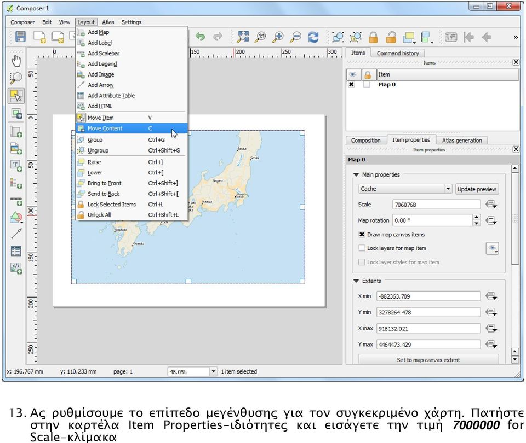Choose Lock Selected Items in Layout menu

(x=131, y=204)
